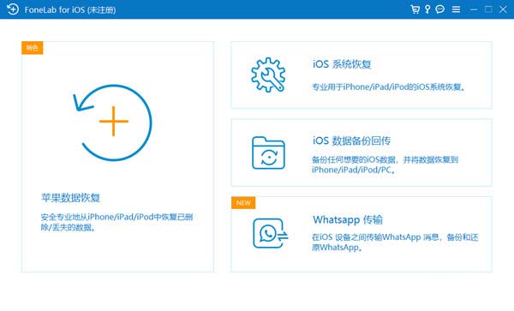Viewport: 514px width, 311px height.
Task: Open Whatsapp 传输 title
Action: point(348,219)
